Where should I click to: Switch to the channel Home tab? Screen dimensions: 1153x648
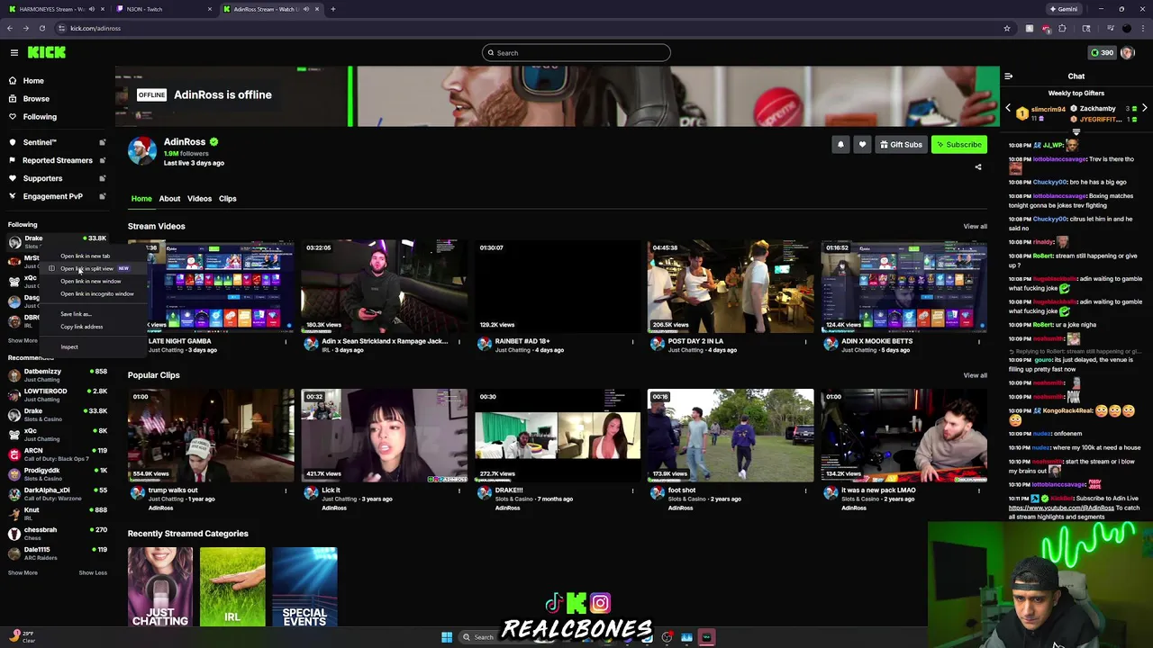click(x=141, y=198)
